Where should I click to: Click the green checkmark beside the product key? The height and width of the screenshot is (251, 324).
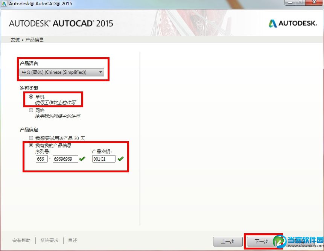(120, 159)
